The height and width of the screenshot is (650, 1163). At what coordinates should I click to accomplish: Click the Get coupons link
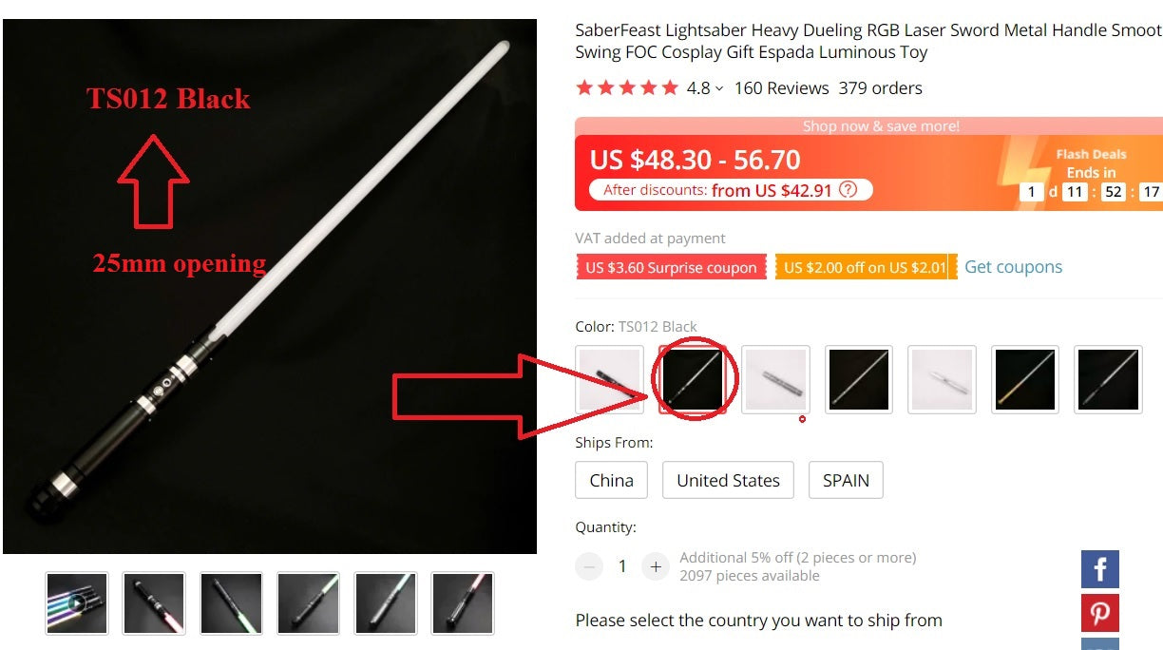tap(1013, 267)
